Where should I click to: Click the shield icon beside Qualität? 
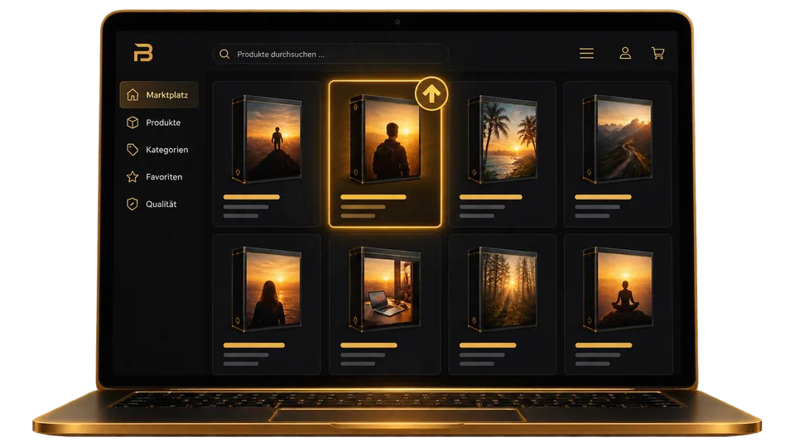pyautogui.click(x=132, y=204)
